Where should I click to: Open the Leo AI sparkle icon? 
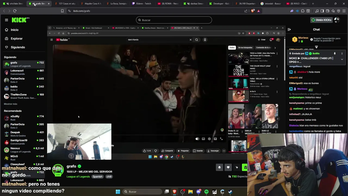click(333, 11)
